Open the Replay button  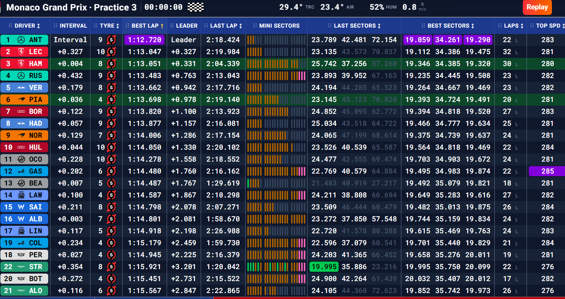pyautogui.click(x=537, y=7)
